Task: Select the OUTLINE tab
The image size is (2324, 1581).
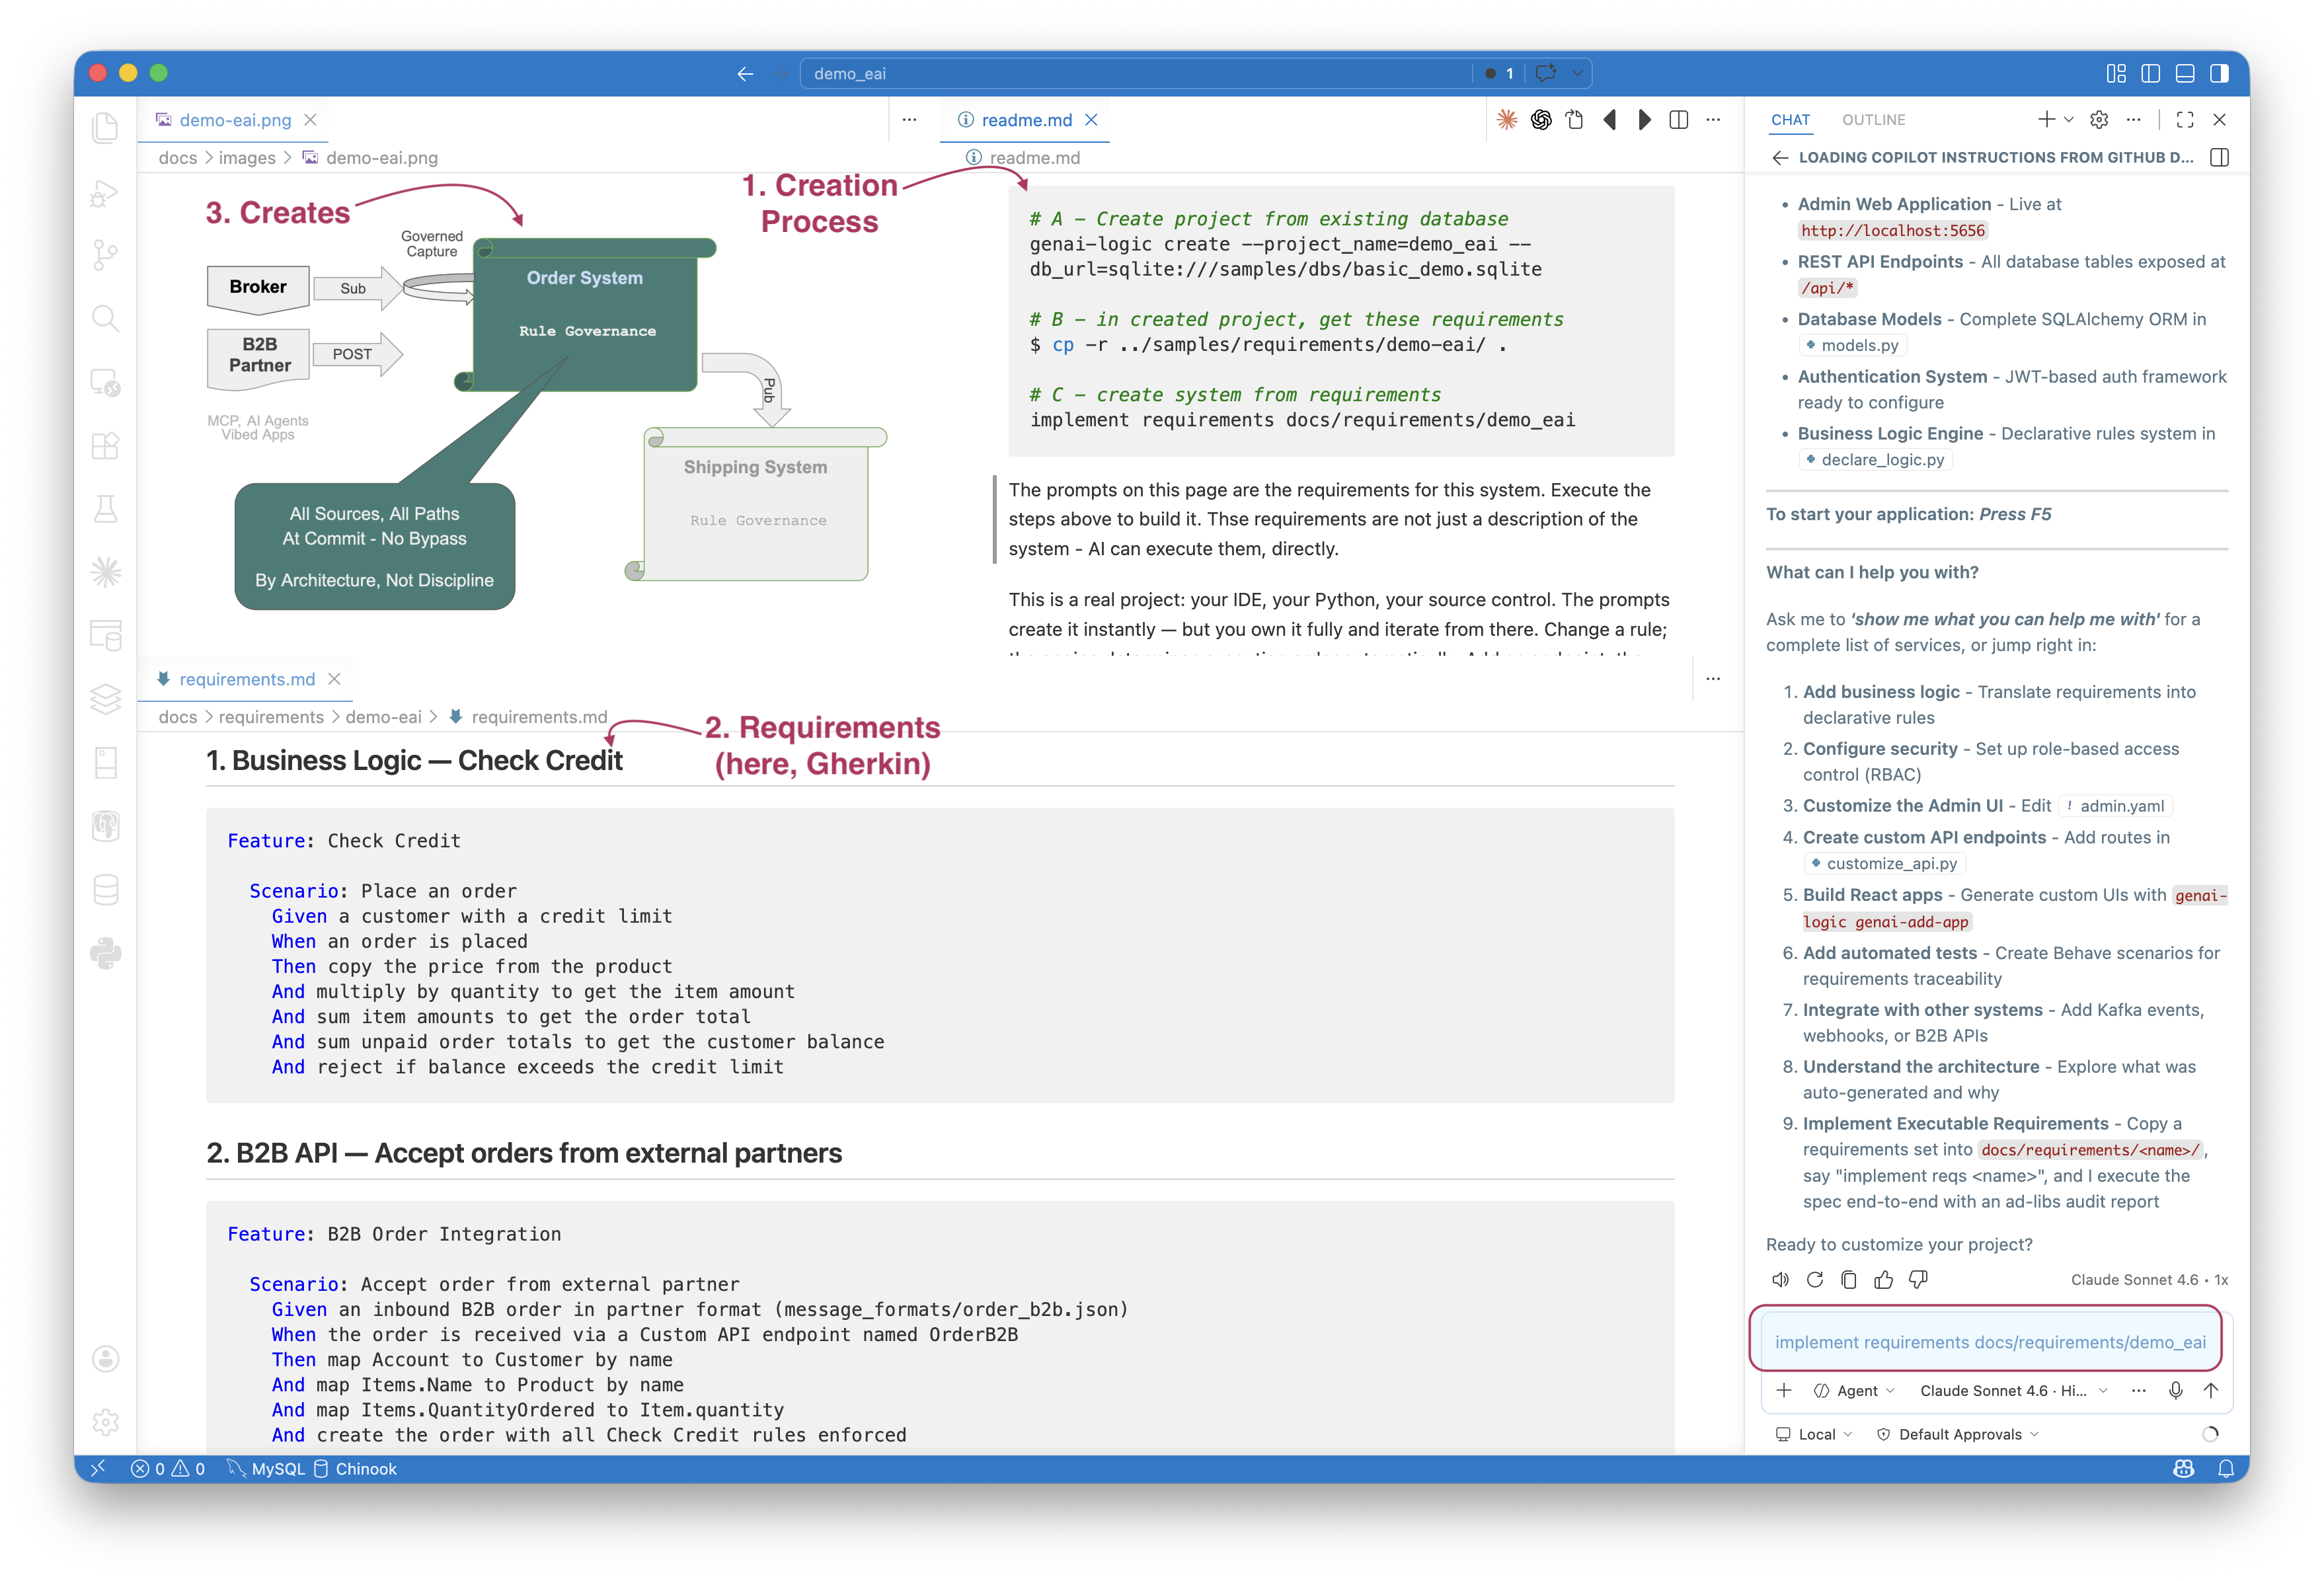Action: 1873,120
